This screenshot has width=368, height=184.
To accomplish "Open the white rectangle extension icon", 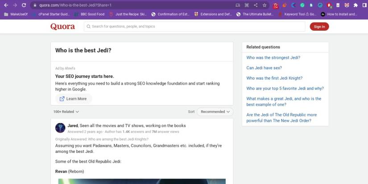I will point(338,5).
